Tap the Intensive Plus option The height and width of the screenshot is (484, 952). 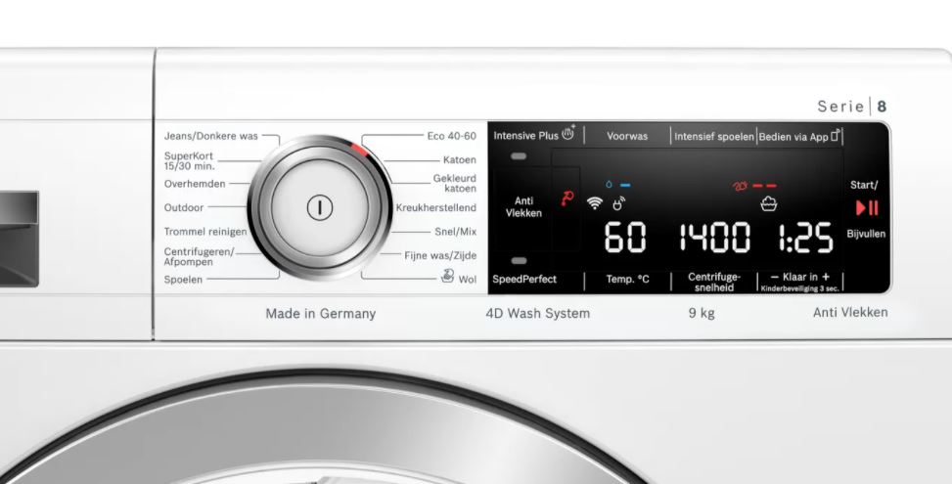coord(535,135)
